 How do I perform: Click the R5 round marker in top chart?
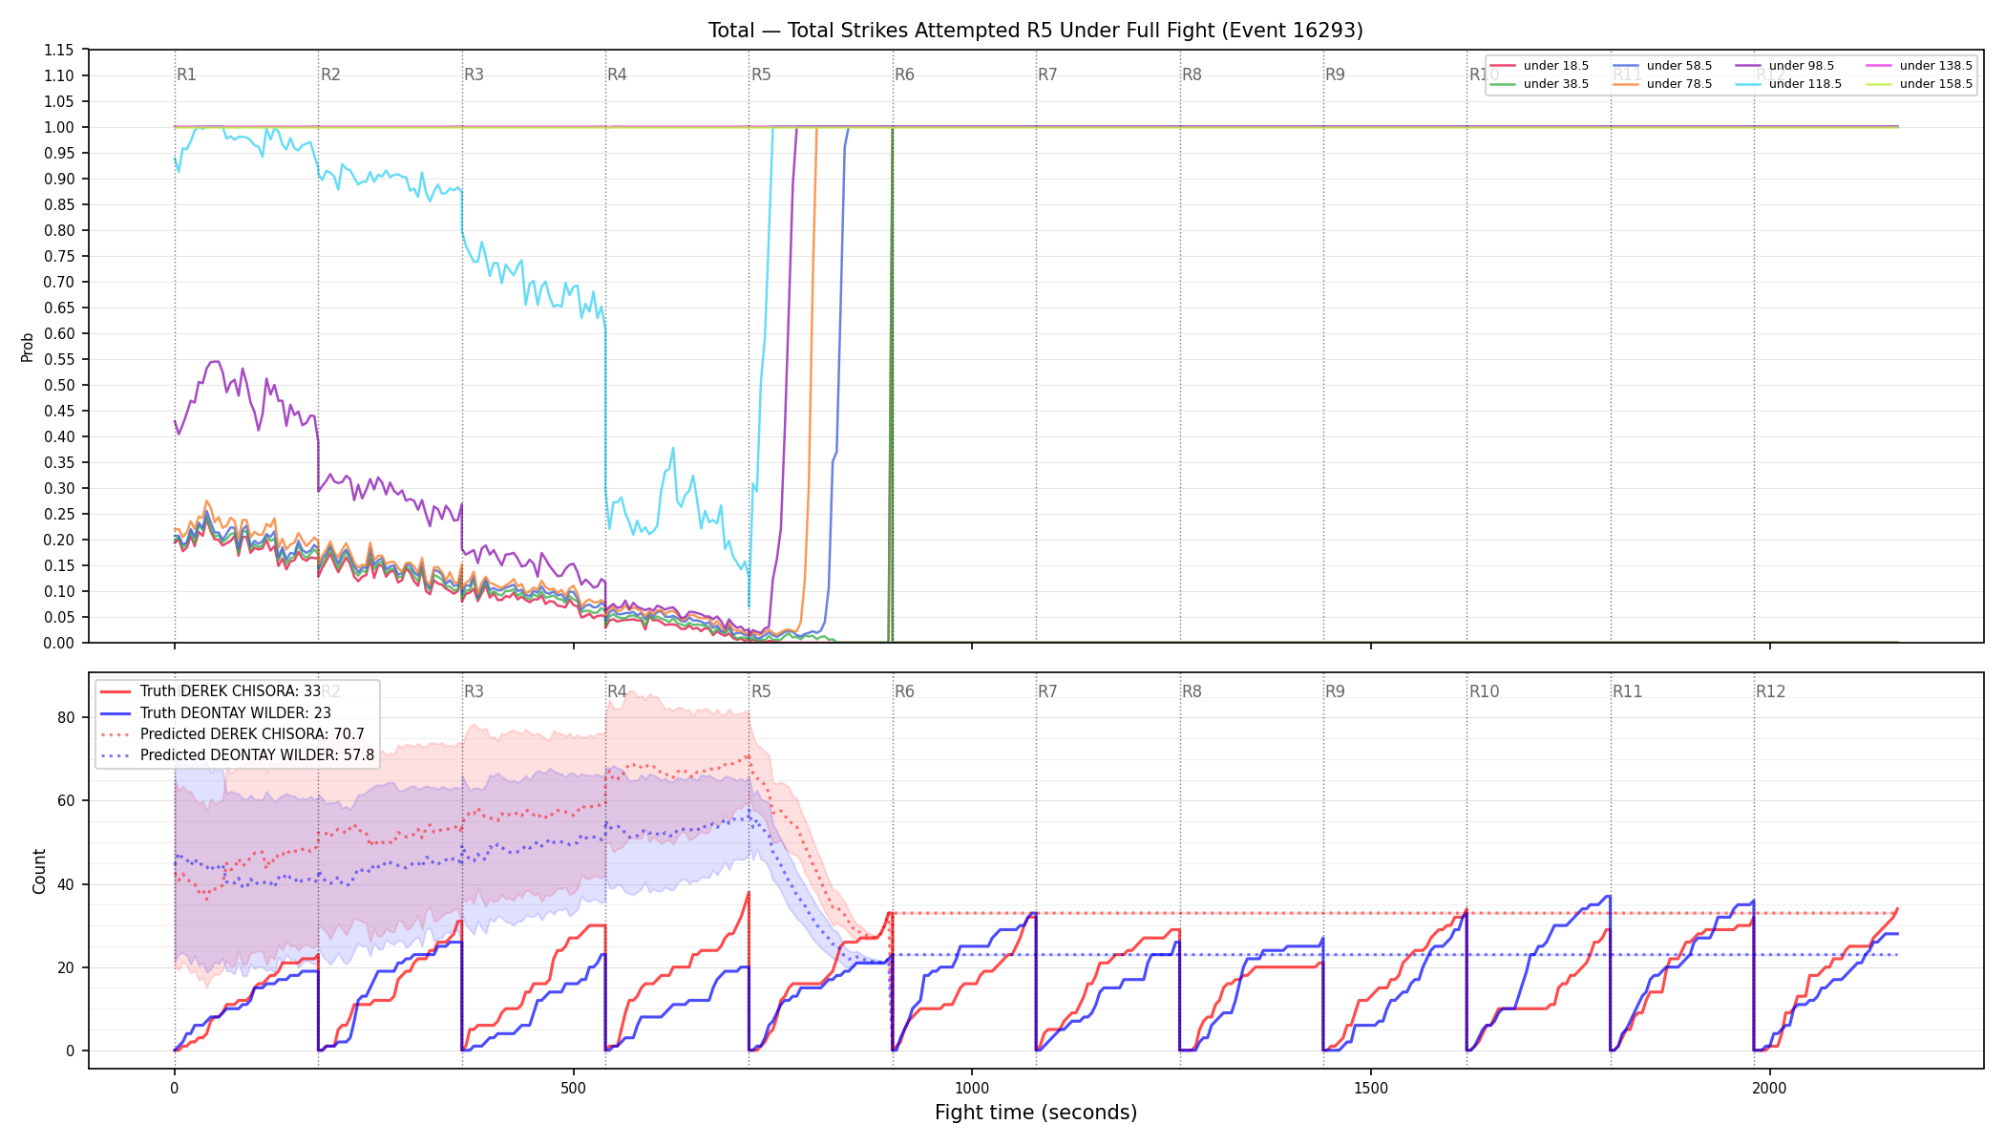click(x=761, y=74)
